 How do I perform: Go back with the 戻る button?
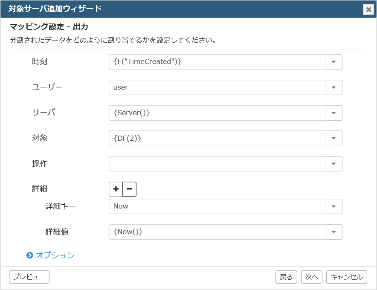[286, 277]
